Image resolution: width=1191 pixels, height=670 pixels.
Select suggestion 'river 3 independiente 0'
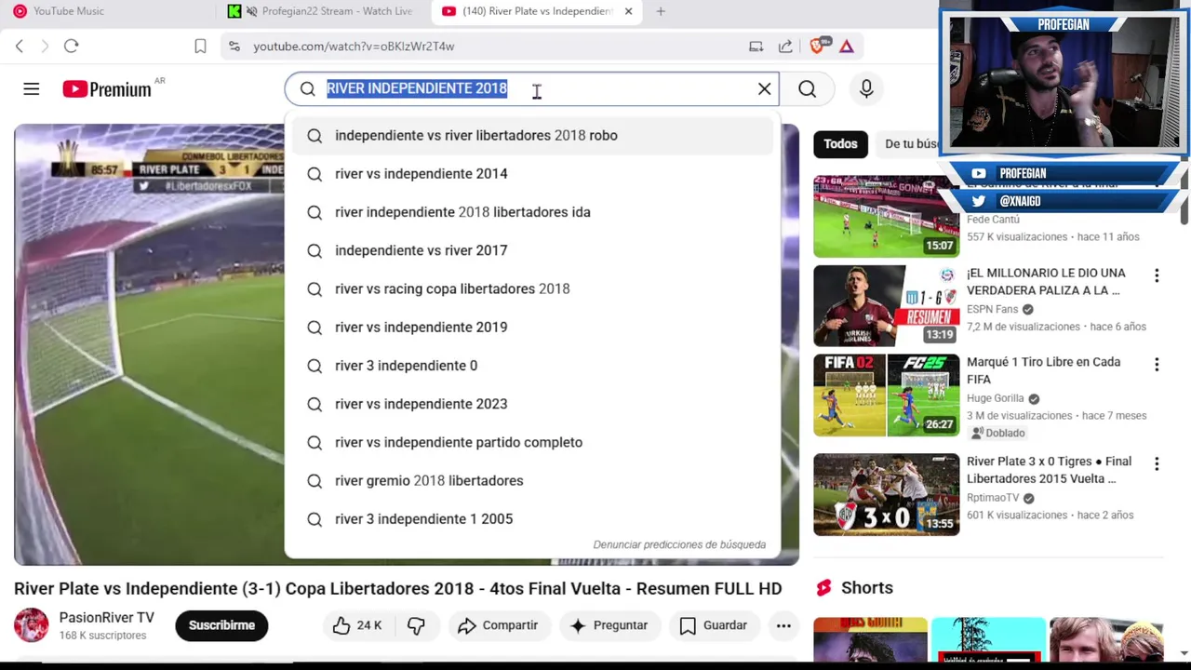(x=532, y=366)
